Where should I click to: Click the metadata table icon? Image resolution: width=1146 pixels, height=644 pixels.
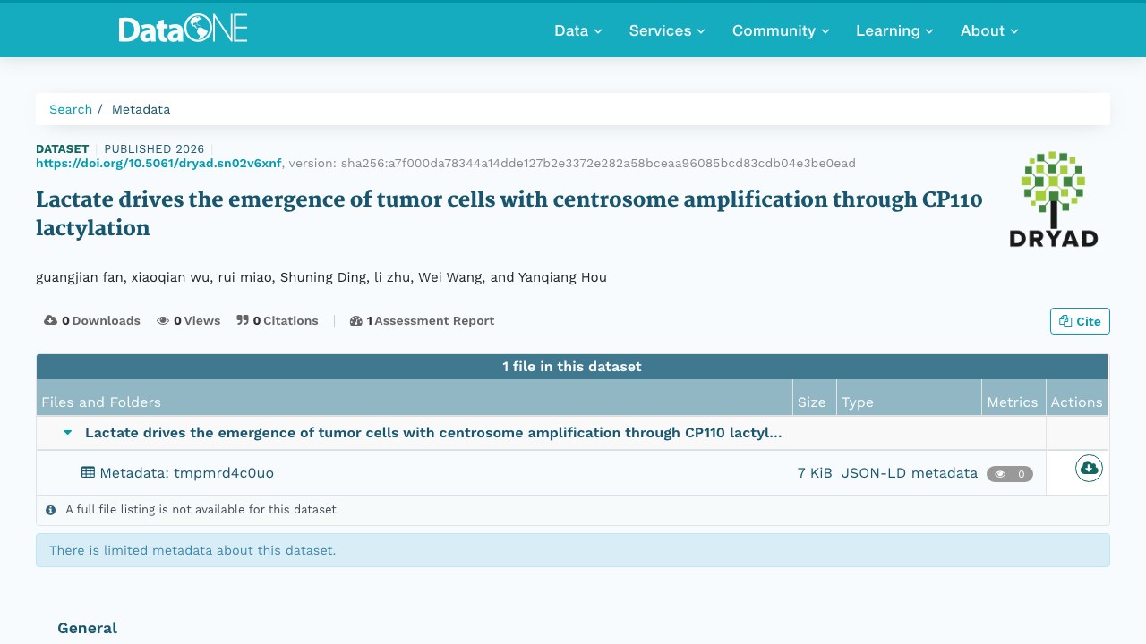tap(88, 472)
